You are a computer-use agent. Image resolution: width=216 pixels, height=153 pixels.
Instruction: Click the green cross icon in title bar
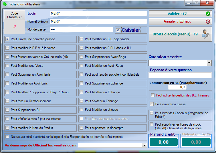click(x=5, y=4)
